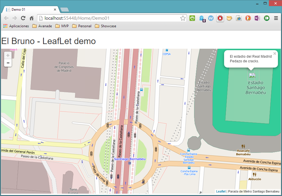282x196 pixels.
Task: Open the Chrome hamburger menu
Action: [276, 18]
